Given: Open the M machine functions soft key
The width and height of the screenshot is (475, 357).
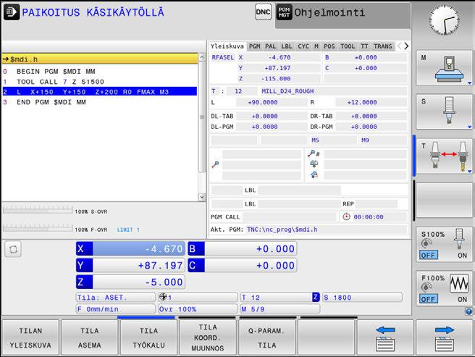Looking at the screenshot, I should (444, 68).
